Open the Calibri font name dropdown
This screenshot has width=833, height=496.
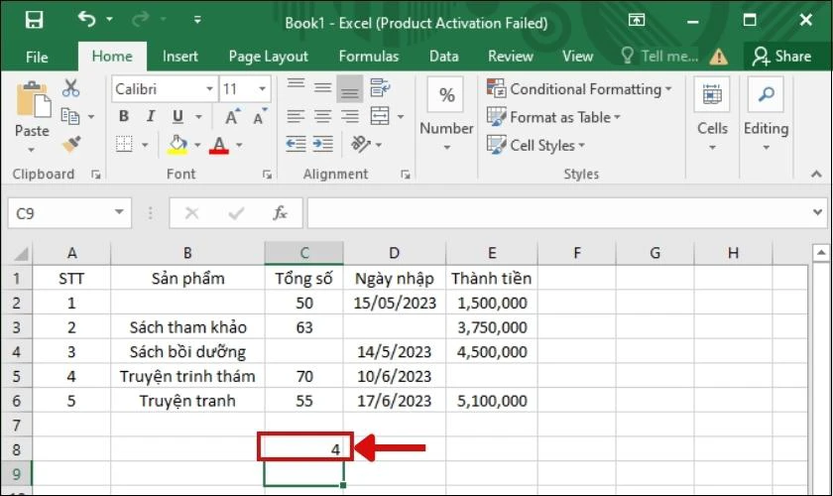tap(210, 88)
